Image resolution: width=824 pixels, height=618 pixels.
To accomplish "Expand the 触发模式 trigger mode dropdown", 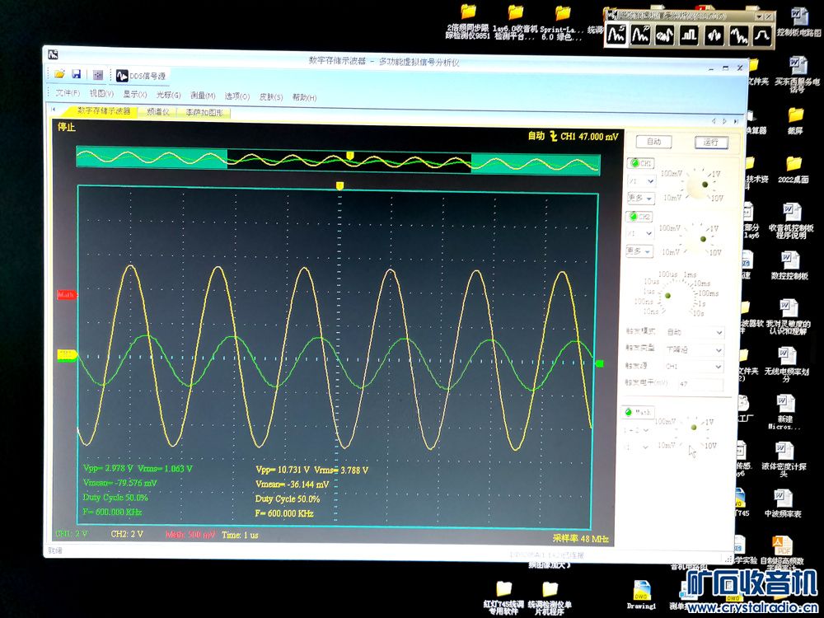I will coord(719,332).
